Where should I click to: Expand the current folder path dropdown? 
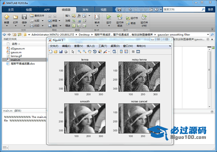pyautogui.click(x=208, y=35)
